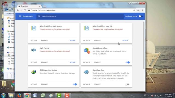Click the Google Docs Offline icon
This screenshot has width=175, height=98.
[x=87, y=51]
